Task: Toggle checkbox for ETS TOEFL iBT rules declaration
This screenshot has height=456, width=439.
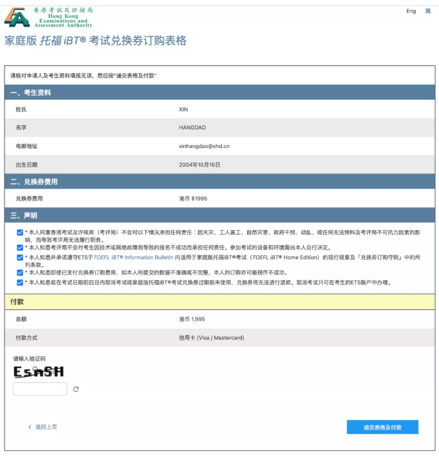Action: 20,257
